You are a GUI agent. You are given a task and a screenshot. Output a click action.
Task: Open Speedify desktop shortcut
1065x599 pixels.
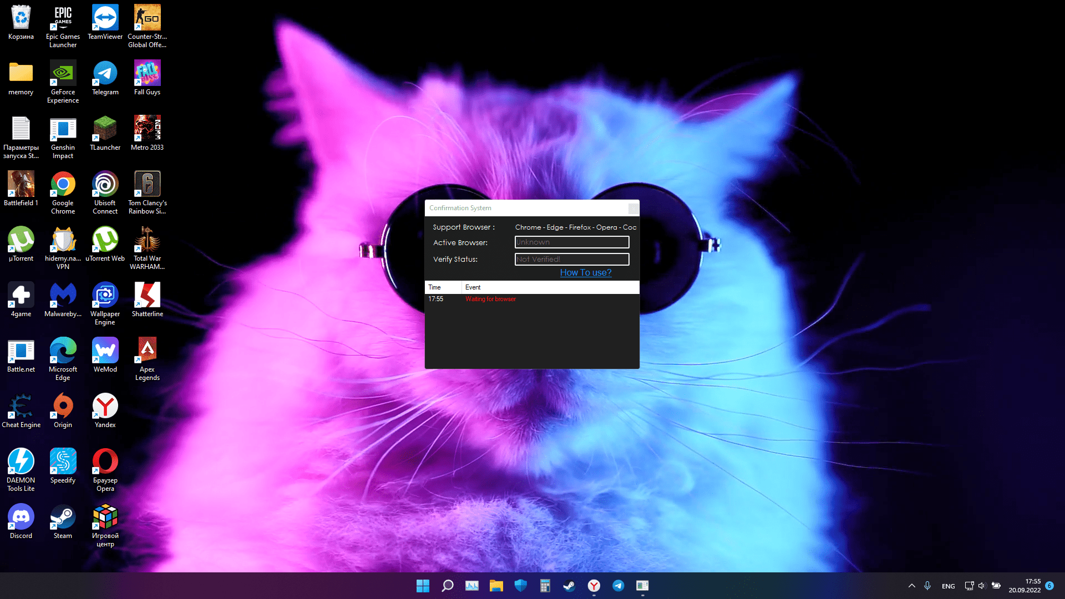63,466
